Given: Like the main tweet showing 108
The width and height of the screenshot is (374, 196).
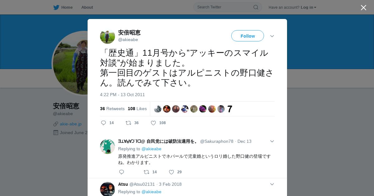Looking at the screenshot, I should point(153,123).
